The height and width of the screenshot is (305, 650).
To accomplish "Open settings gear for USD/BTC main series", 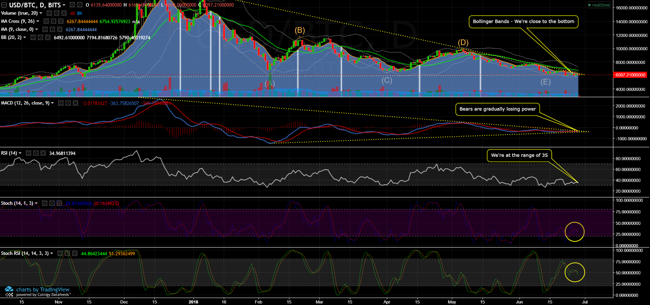I will coord(80,5).
